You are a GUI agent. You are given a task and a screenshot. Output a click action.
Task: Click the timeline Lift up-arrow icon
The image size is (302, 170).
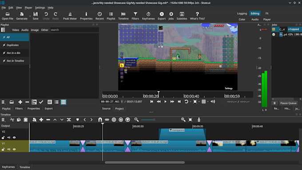pos(55,120)
